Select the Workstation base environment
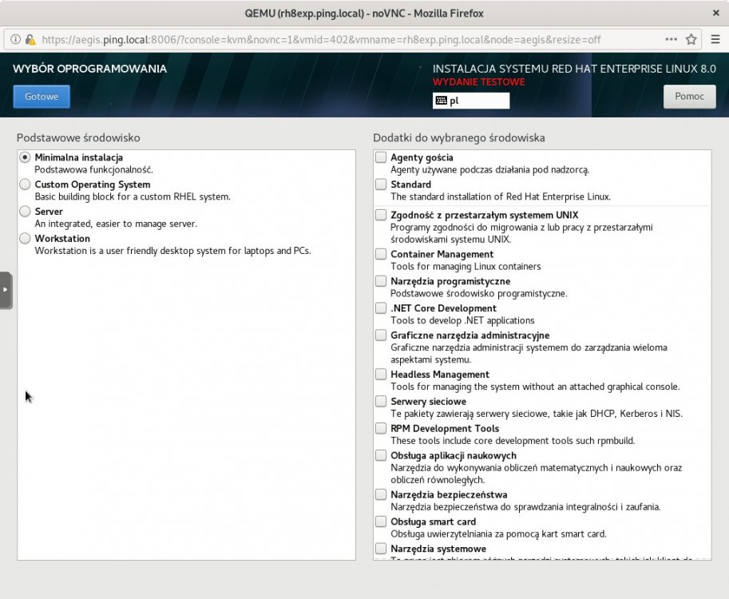 tap(25, 238)
